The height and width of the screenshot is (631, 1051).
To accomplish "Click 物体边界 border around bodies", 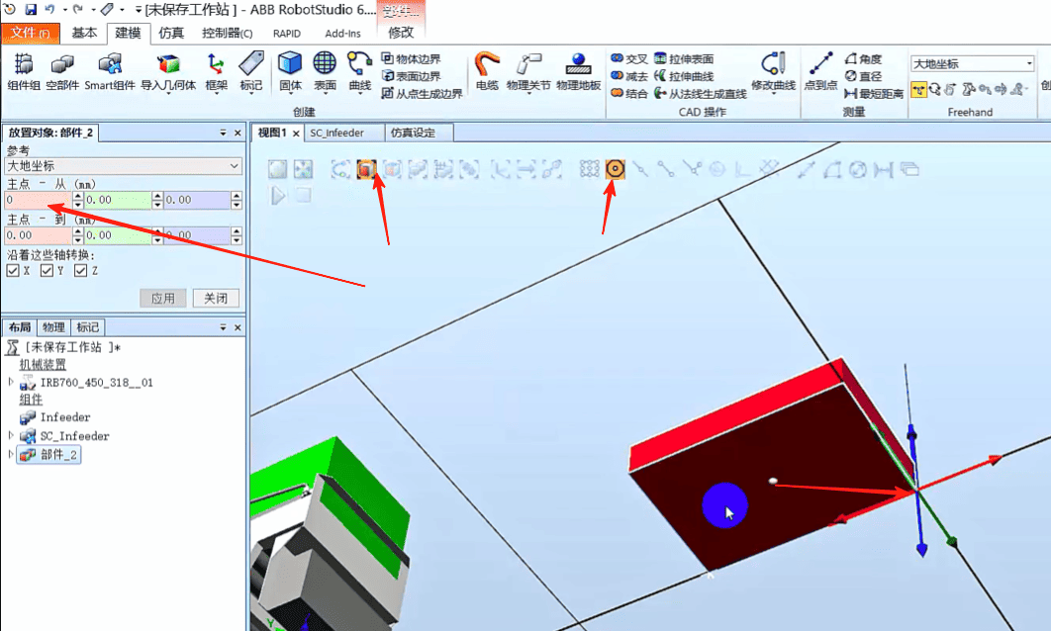I will [x=412, y=59].
